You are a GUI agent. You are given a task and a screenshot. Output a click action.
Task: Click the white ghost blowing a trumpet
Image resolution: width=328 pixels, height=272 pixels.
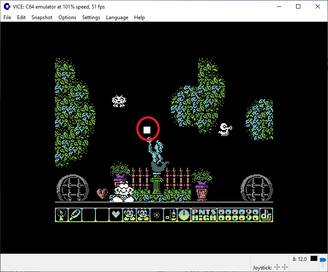coord(225,130)
